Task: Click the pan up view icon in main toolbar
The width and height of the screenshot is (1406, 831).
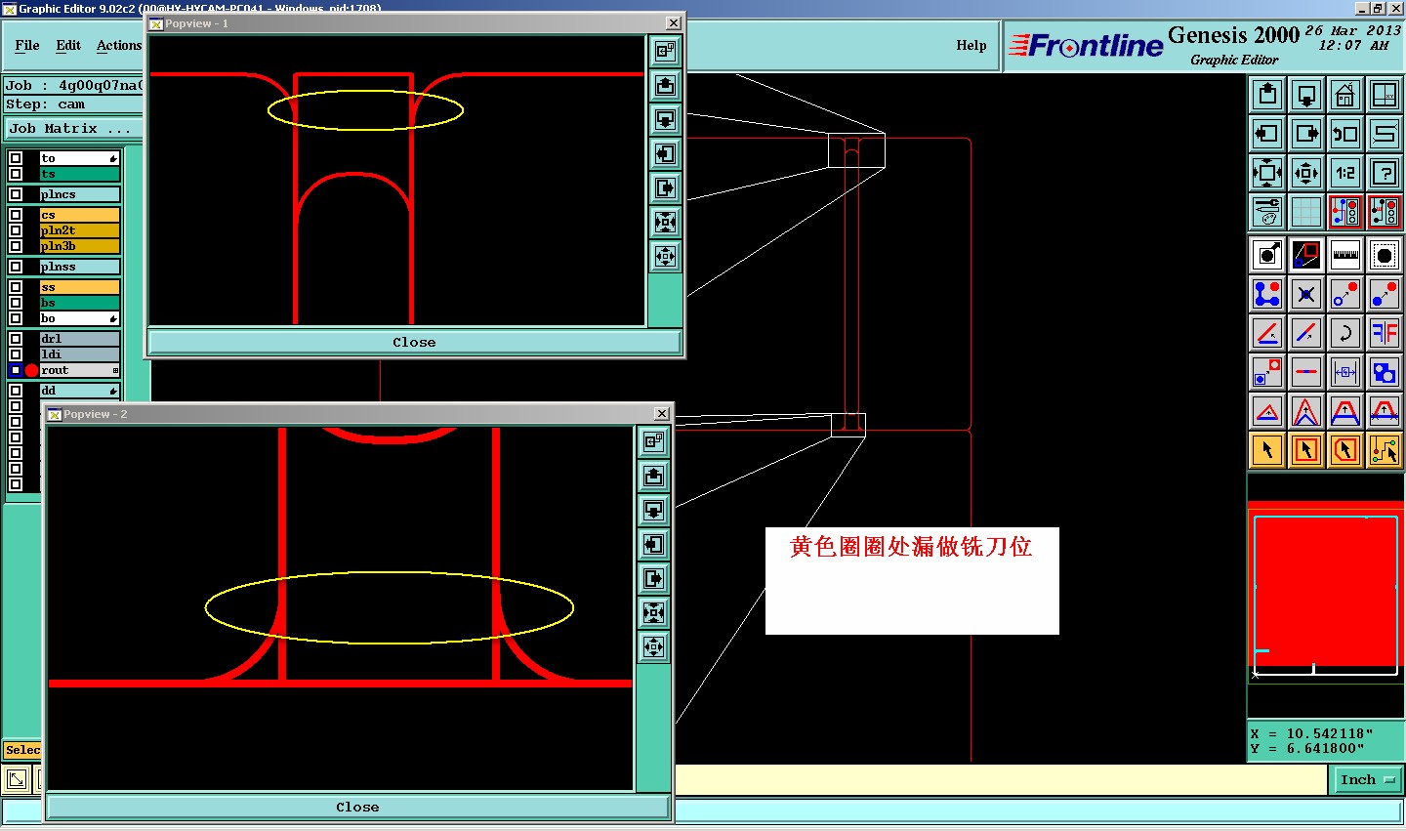Action: (1267, 95)
